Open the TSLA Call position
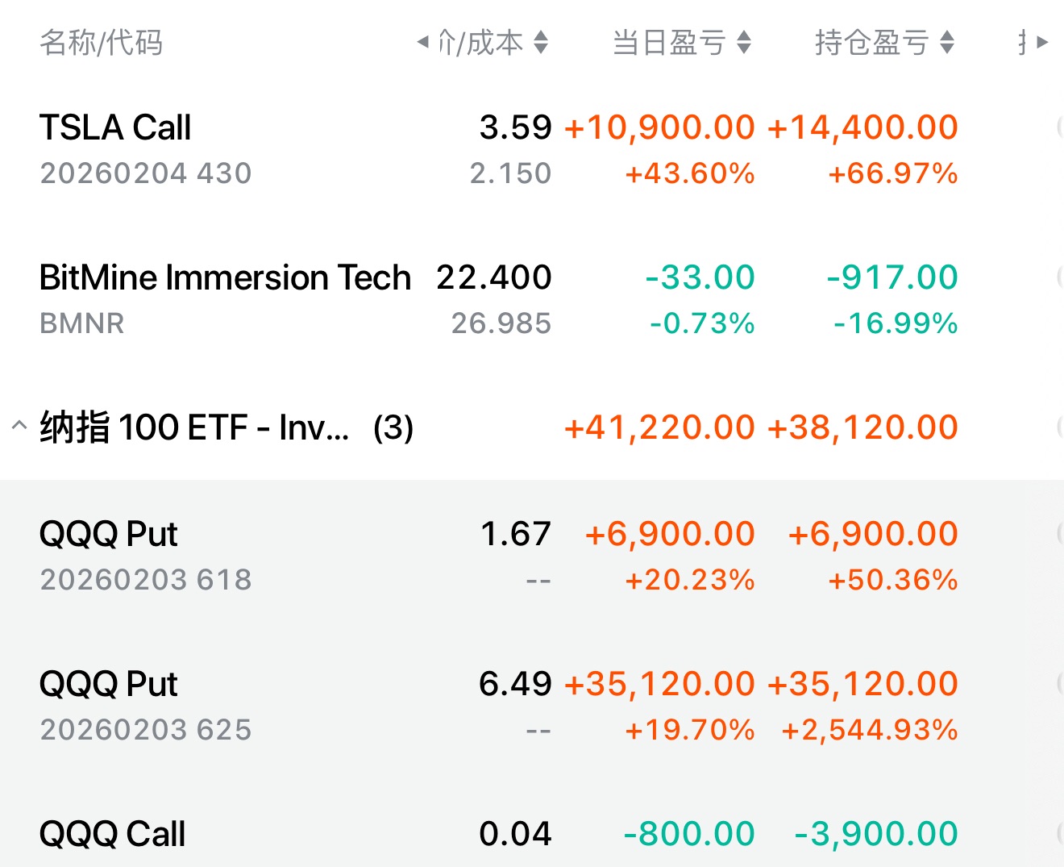The height and width of the screenshot is (867, 1064). point(115,127)
